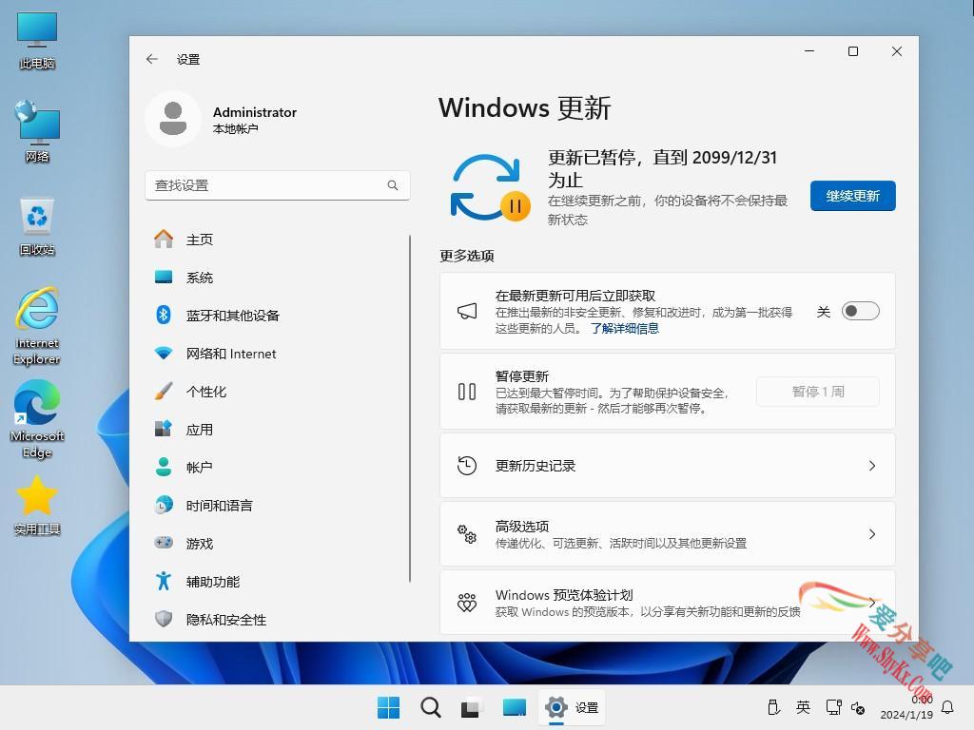Image resolution: width=974 pixels, height=730 pixels.
Task: Click the paused update sync icon
Action: click(491, 187)
